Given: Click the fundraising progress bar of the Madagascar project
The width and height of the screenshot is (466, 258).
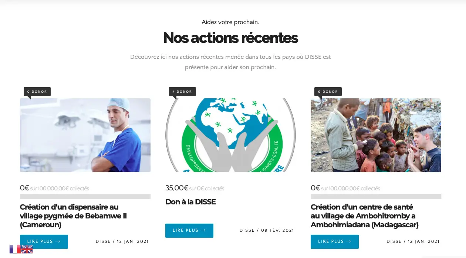Looking at the screenshot, I should [376, 196].
